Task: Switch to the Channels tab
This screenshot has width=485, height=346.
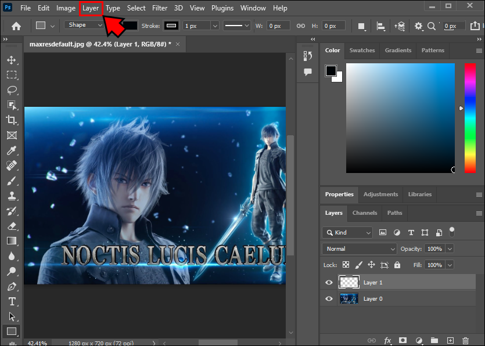Action: click(x=365, y=213)
